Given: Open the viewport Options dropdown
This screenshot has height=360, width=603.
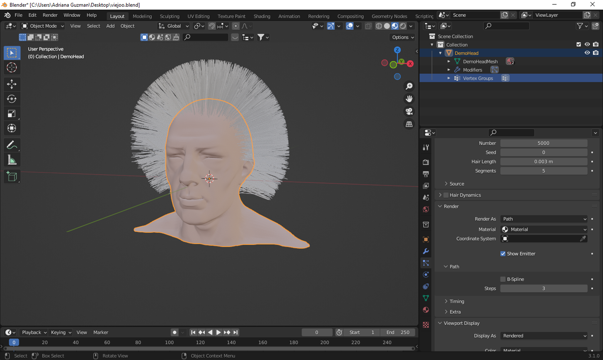Looking at the screenshot, I should [403, 37].
